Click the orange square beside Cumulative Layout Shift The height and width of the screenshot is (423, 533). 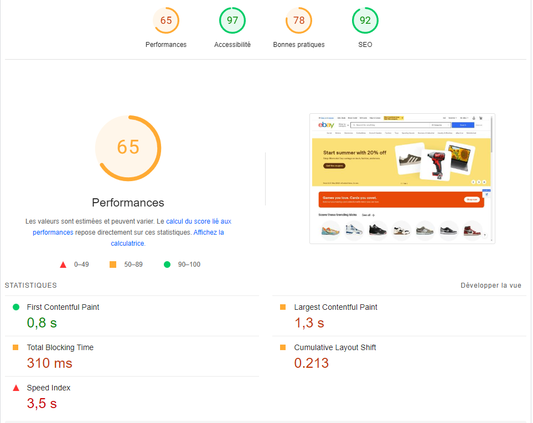click(x=283, y=347)
